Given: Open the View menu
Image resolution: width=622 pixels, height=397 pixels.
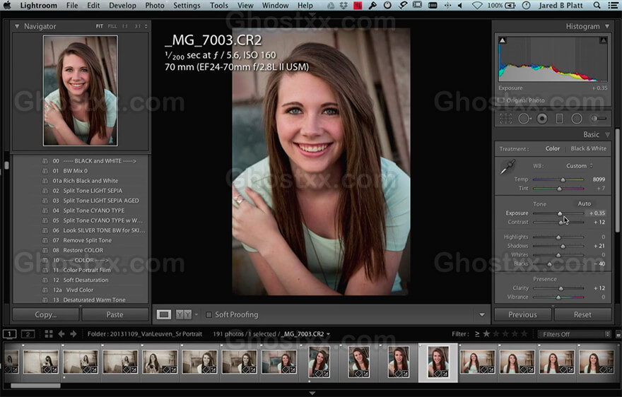Looking at the screenshot, I should tap(245, 6).
